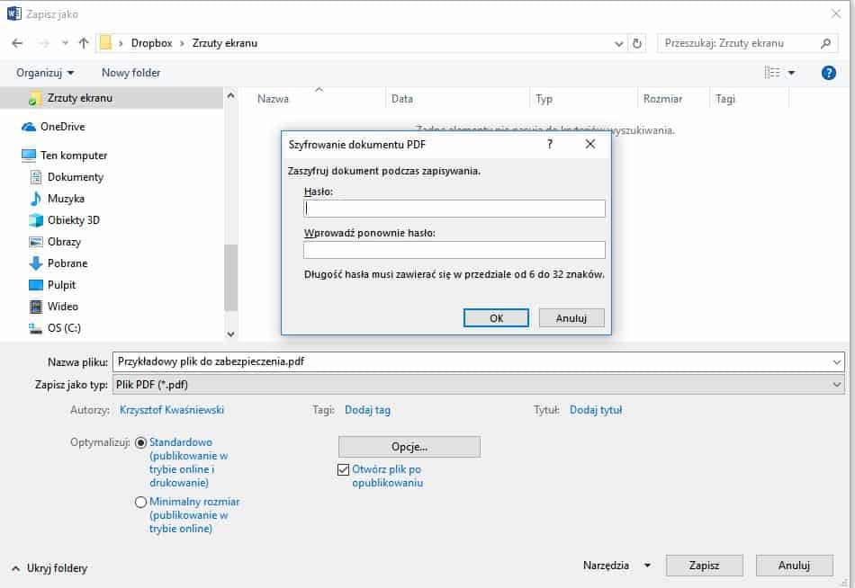Open the address bar dropdown arrow
855x588 pixels.
pos(616,42)
